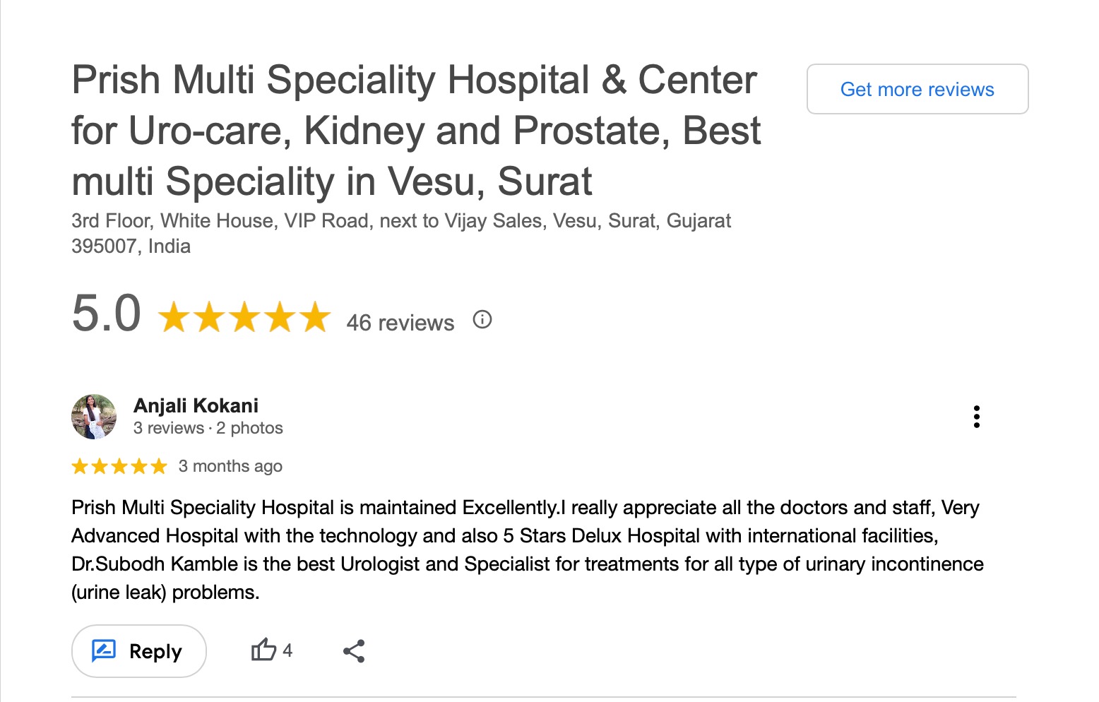Viewport: 1099px width, 702px height.
Task: Like the review with the thumbs-up icon
Action: [x=263, y=650]
